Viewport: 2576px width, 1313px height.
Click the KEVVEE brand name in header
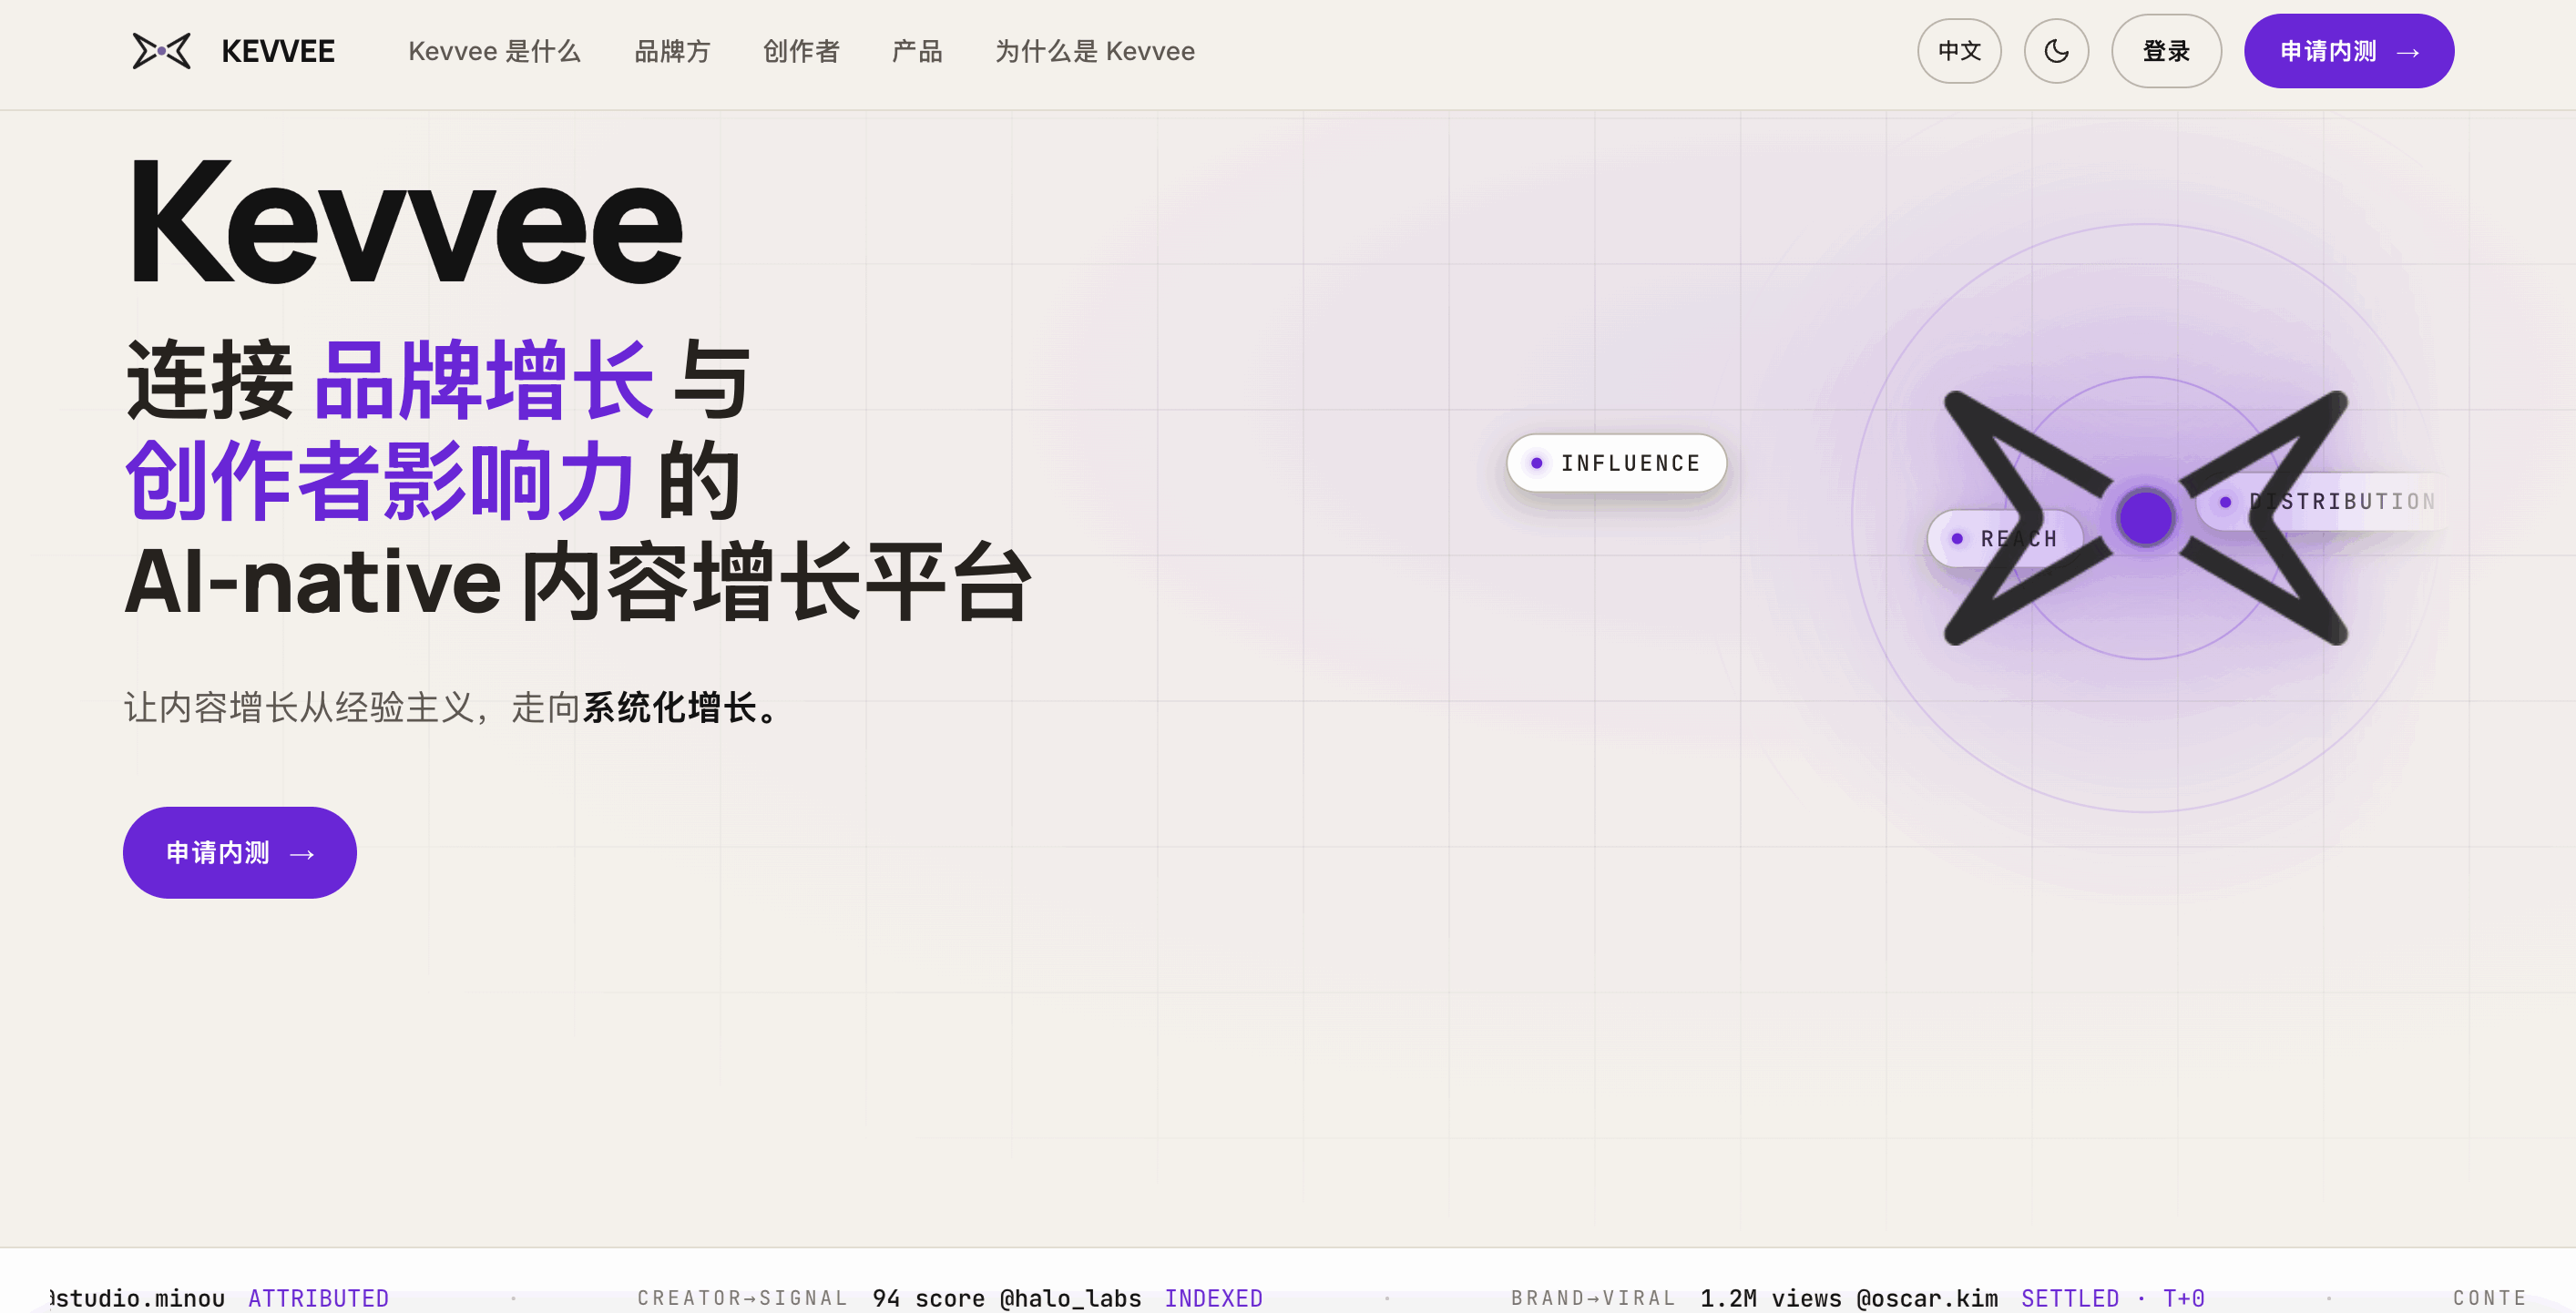click(x=278, y=51)
